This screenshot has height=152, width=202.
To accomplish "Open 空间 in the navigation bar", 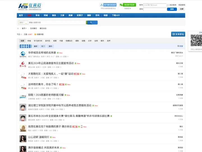I will (97, 15).
